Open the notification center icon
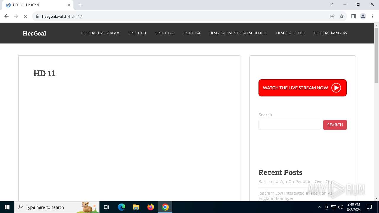The image size is (379, 213). click(369, 207)
